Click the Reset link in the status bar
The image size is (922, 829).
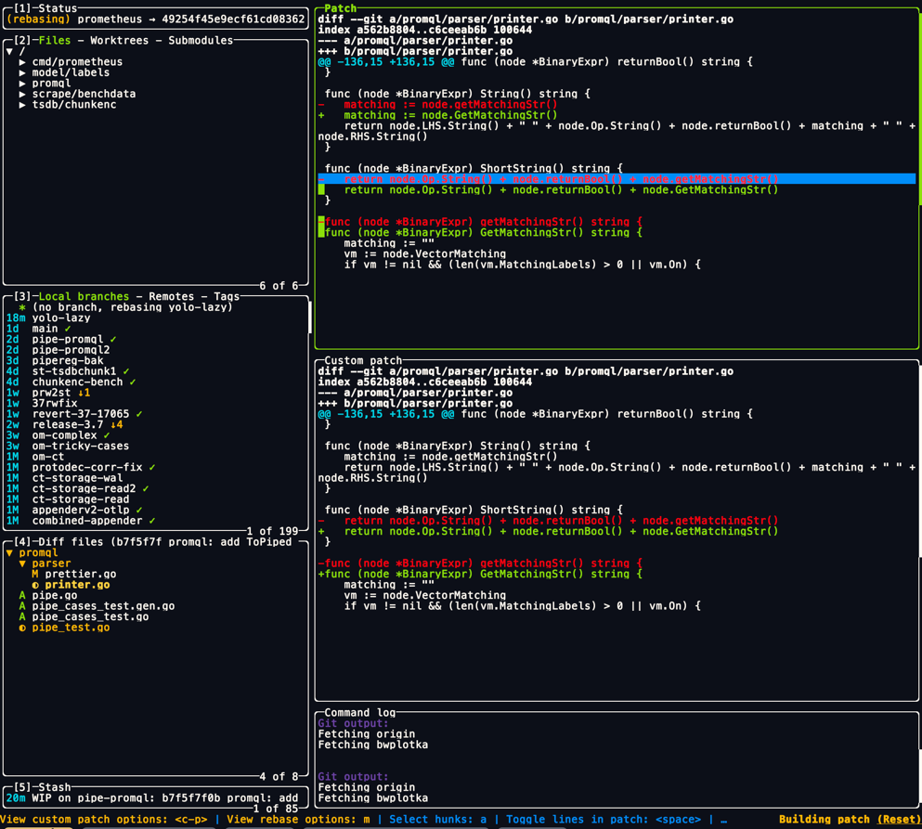899,821
